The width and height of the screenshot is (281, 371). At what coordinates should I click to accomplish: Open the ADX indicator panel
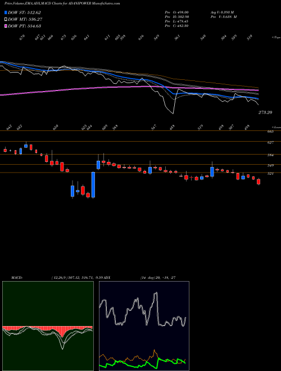pyautogui.click(x=144, y=326)
